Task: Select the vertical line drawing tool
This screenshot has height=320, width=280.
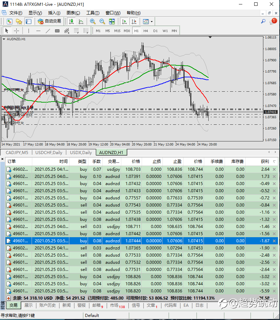Action: click(29, 31)
